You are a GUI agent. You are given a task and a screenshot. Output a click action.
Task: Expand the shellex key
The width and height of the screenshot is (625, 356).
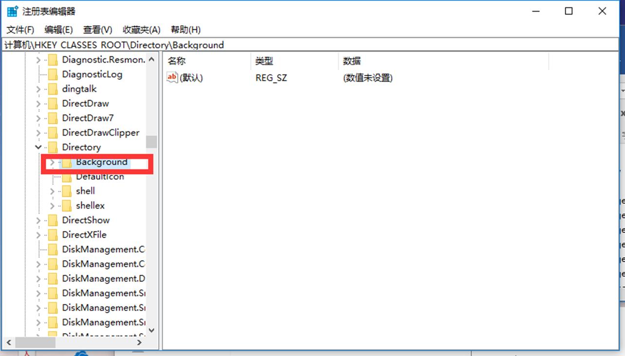[52, 205]
